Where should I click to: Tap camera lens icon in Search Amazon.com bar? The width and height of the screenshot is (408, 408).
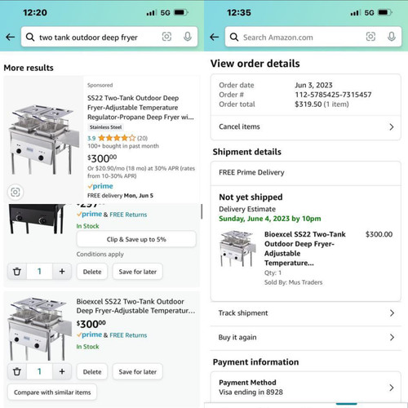(370, 37)
